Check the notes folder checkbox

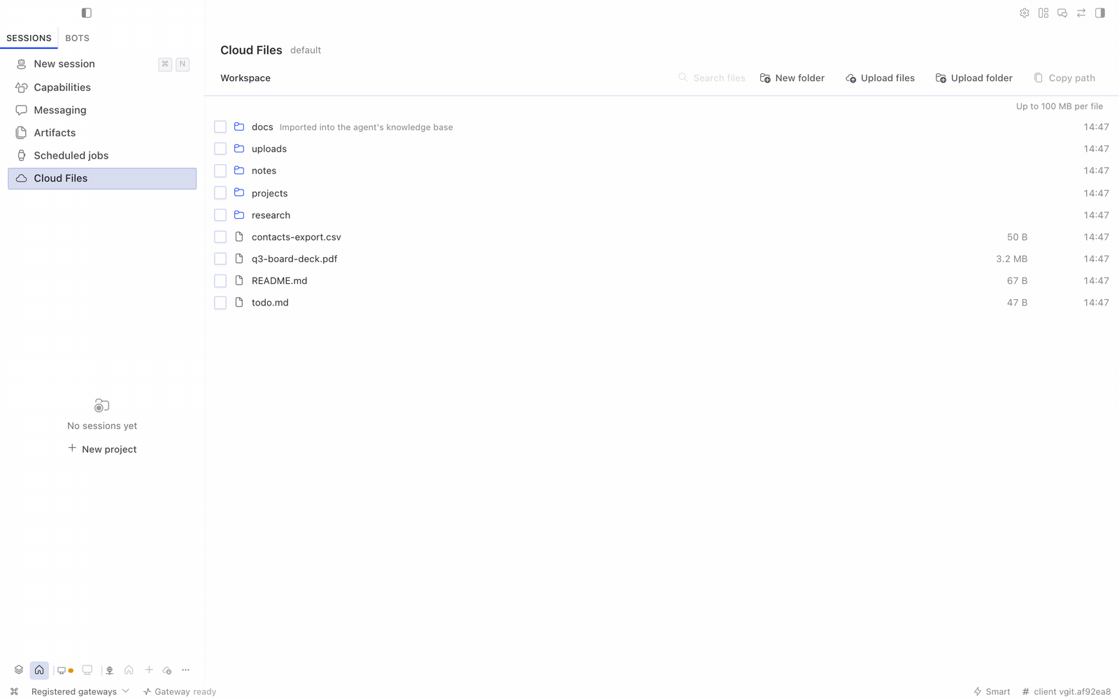coord(220,171)
